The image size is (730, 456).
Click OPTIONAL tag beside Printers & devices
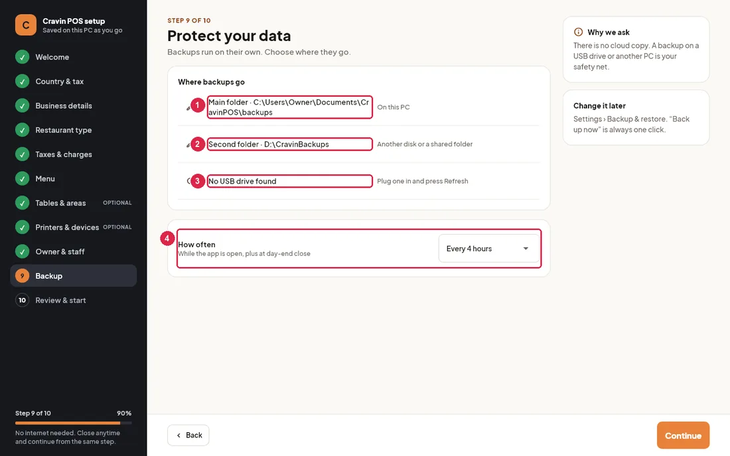117,227
